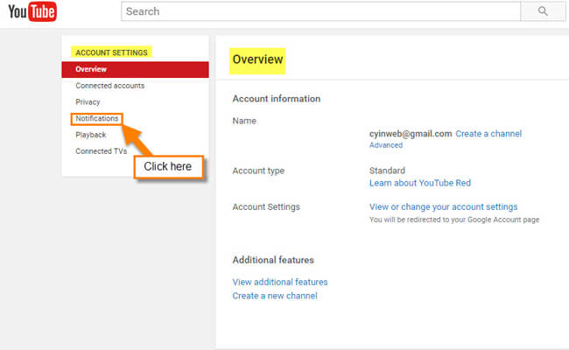Click the YouTube logo
Screen dimensions: 569x350
click(x=32, y=11)
